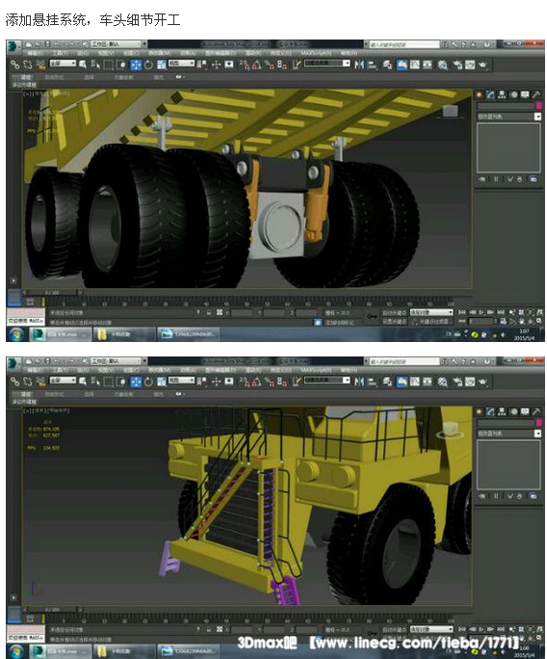Click Remove Modifier trash icon in upper screenshot
The image size is (547, 659).
(x=520, y=179)
